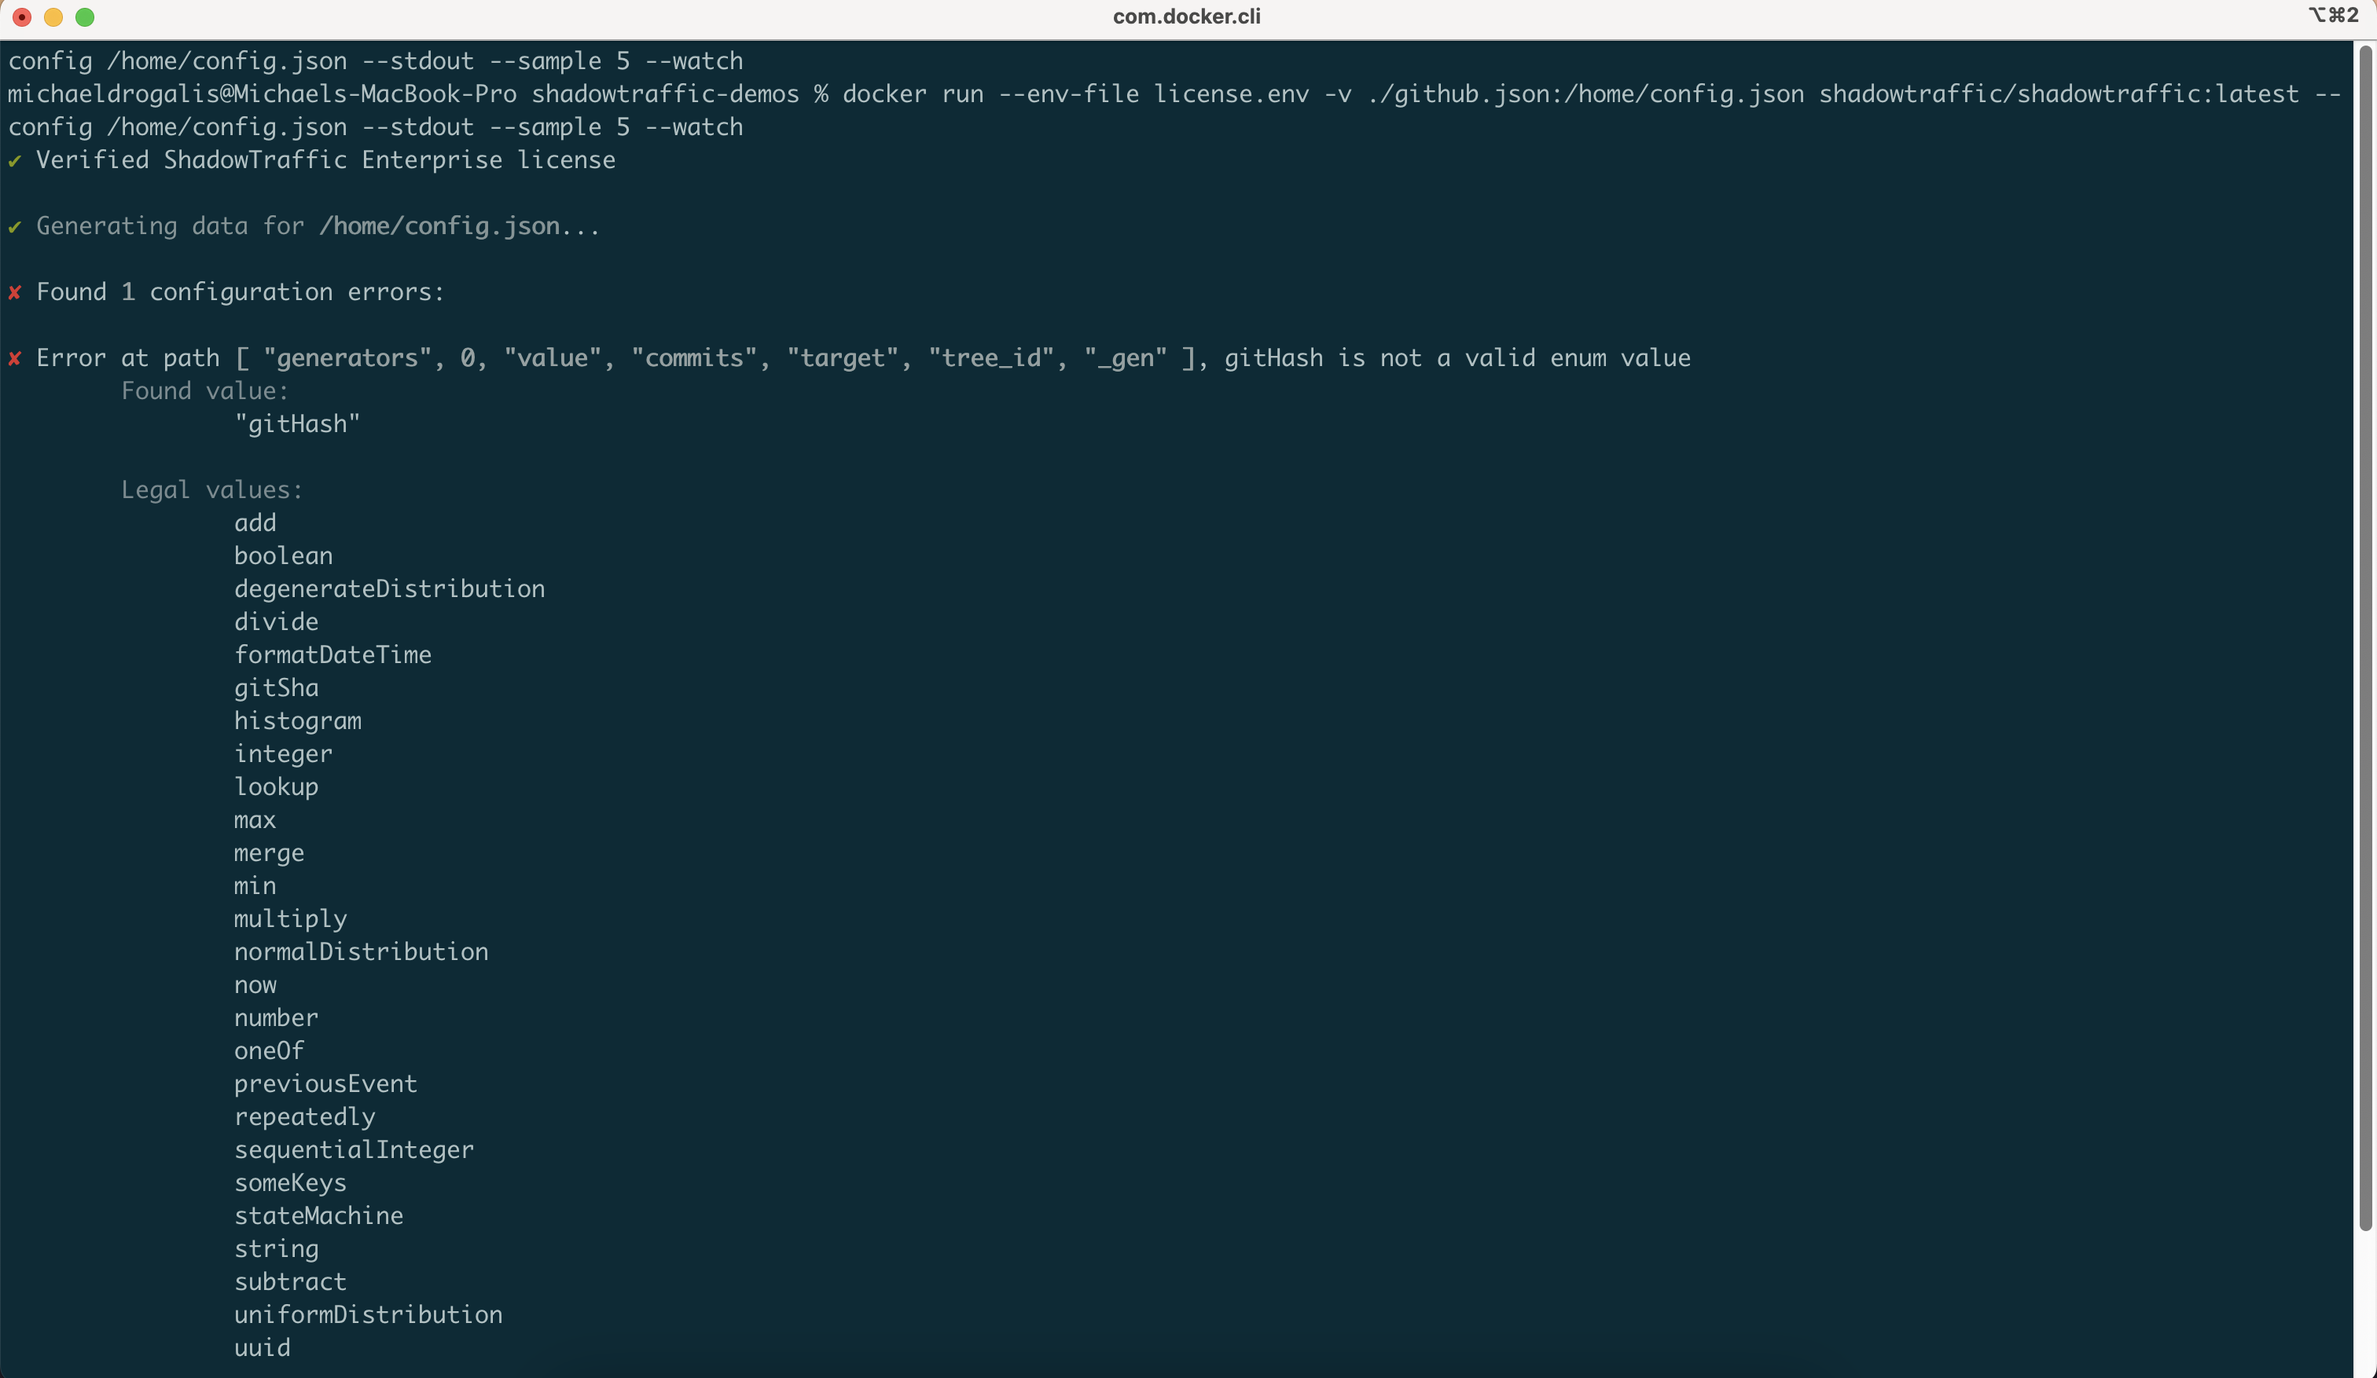Image resolution: width=2377 pixels, height=1378 pixels.
Task: Click the legal value 'integer'
Action: [283, 754]
